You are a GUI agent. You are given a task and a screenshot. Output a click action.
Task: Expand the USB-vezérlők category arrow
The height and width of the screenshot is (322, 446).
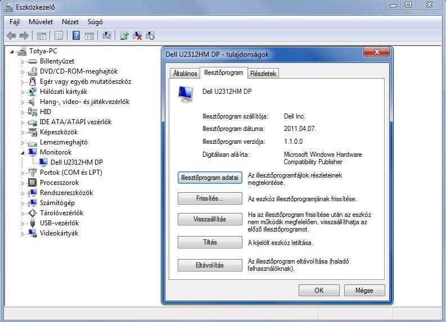tap(22, 224)
